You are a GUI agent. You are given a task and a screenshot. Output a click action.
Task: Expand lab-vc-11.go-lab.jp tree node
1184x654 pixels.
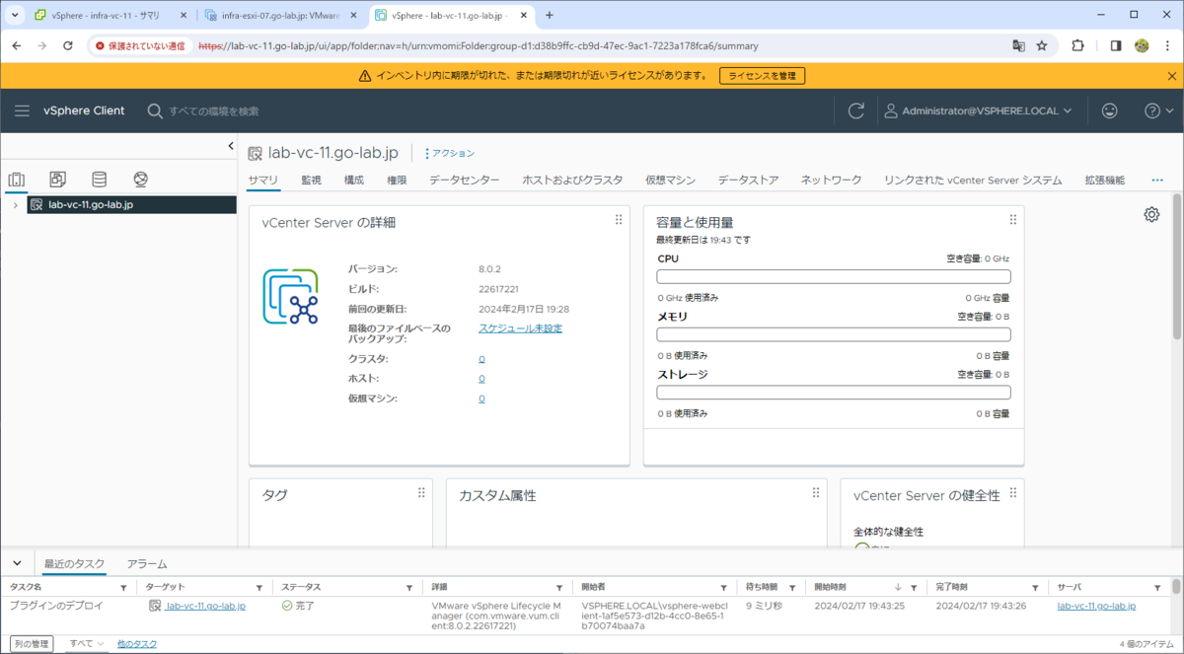pos(15,204)
